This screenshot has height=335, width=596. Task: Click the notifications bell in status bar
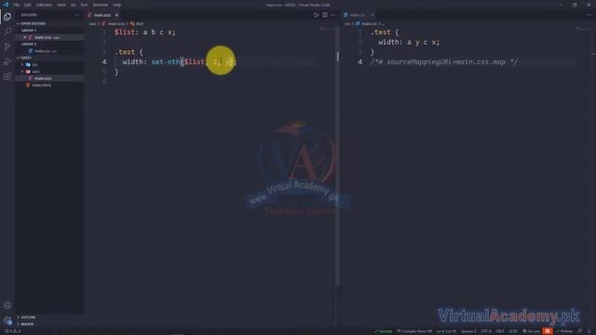[x=589, y=331]
